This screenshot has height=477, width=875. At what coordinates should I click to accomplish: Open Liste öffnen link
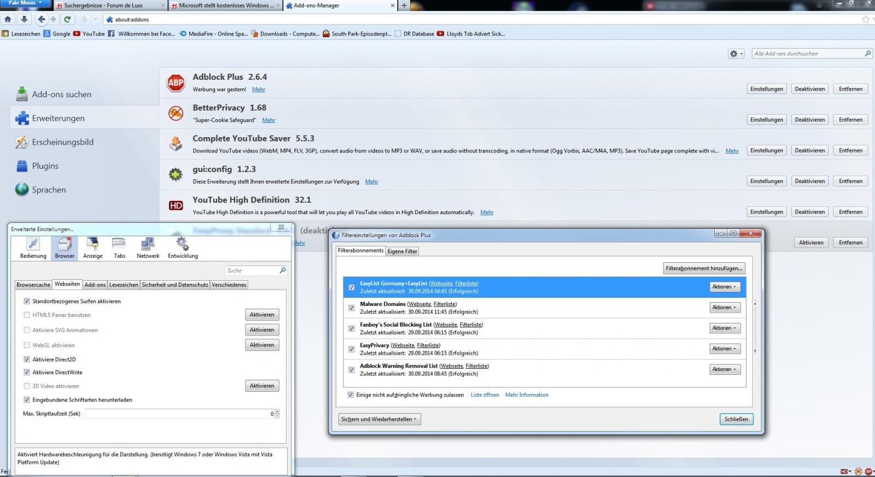click(485, 394)
